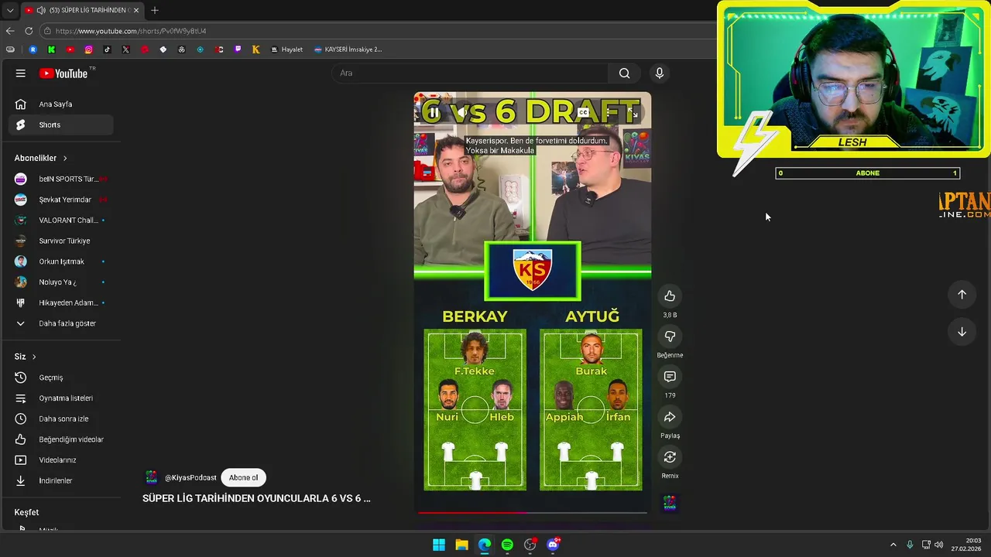This screenshot has height=557, width=991.
Task: Open the Windows Start menu
Action: click(x=439, y=545)
